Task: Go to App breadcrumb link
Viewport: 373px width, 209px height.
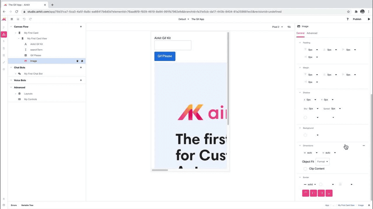Action: pyautogui.click(x=327, y=205)
